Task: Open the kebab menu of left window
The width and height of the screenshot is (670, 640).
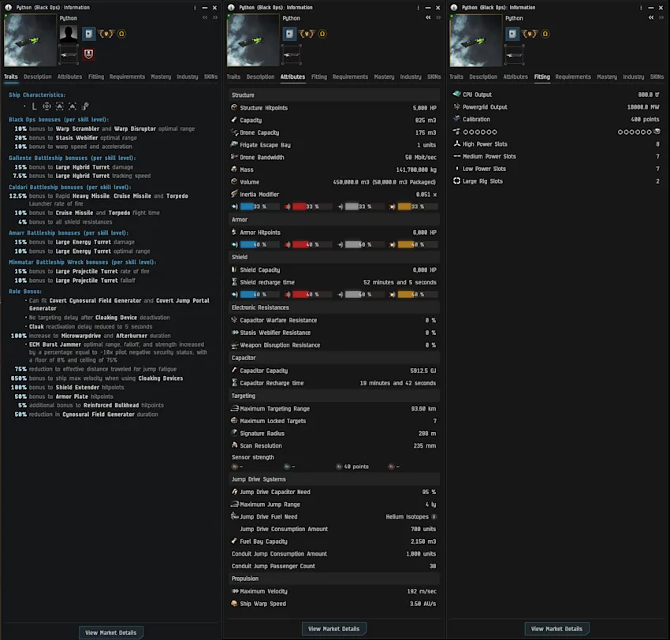Action: click(x=195, y=8)
